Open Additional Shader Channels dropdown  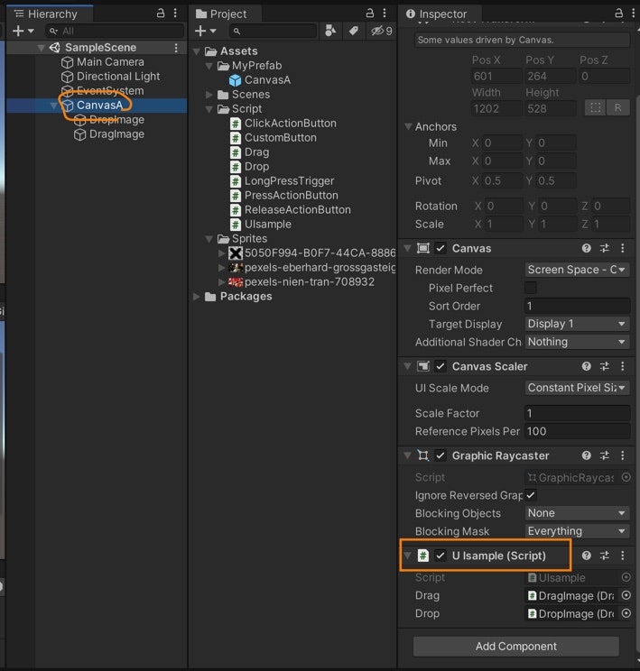click(x=577, y=342)
